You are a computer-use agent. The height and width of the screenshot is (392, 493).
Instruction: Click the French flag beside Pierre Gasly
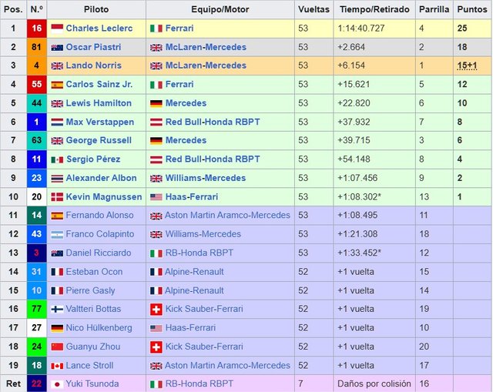click(57, 291)
